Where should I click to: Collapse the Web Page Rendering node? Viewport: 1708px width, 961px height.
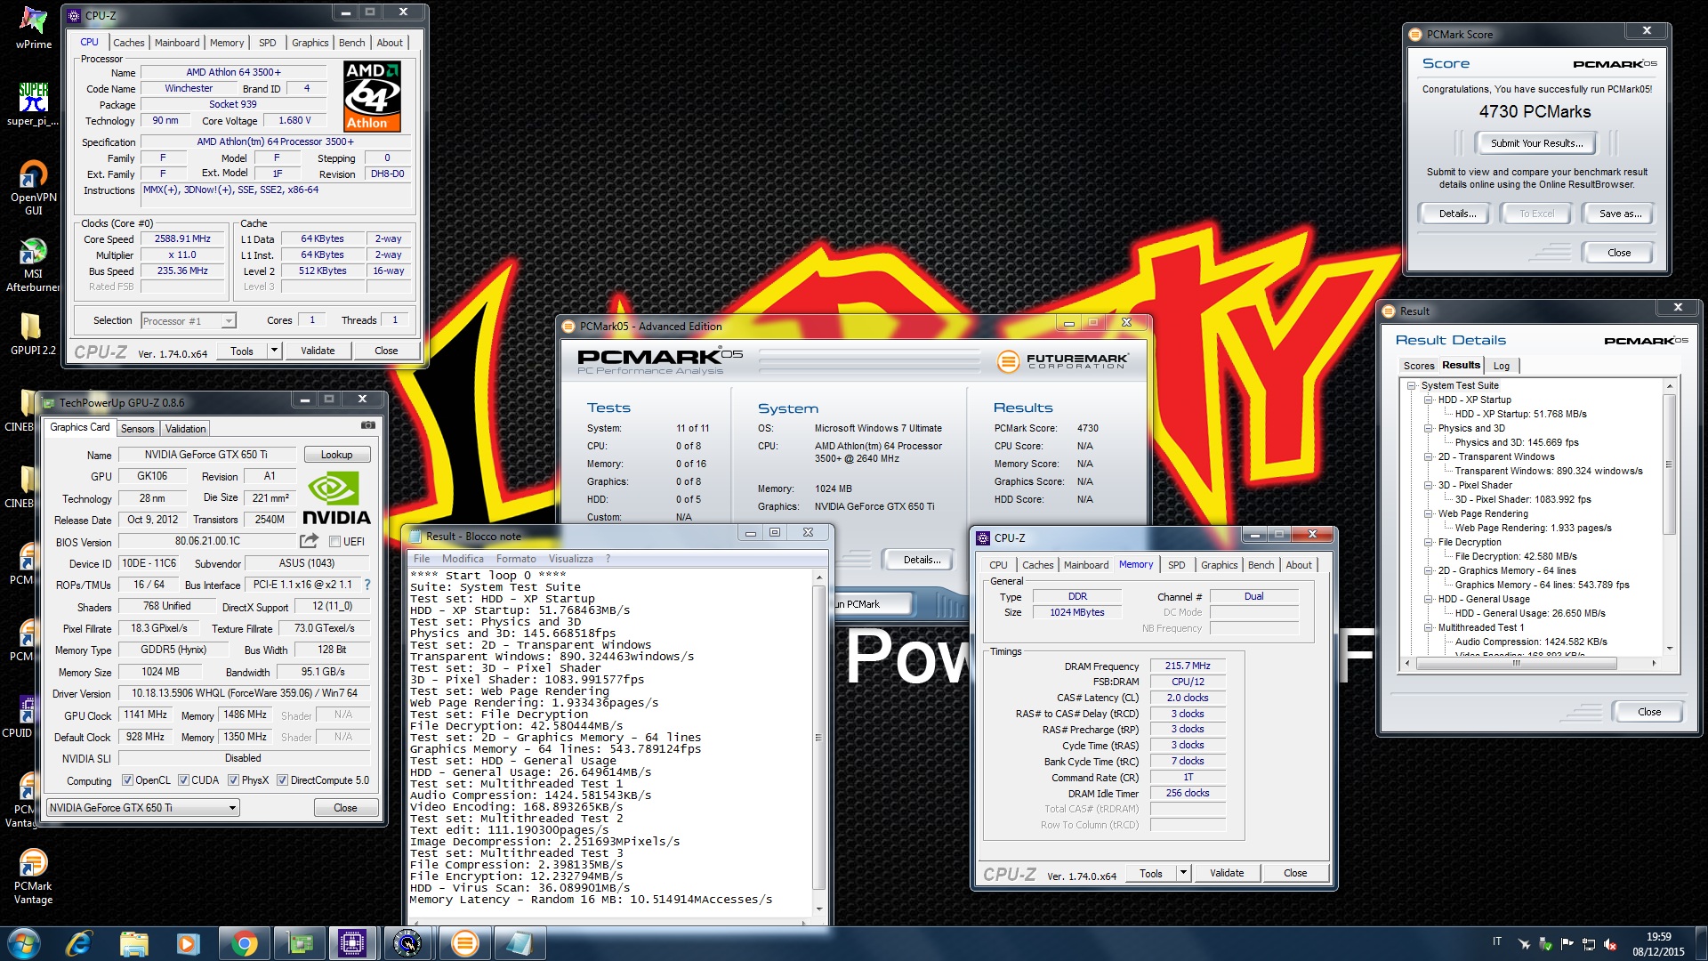[x=1428, y=514]
